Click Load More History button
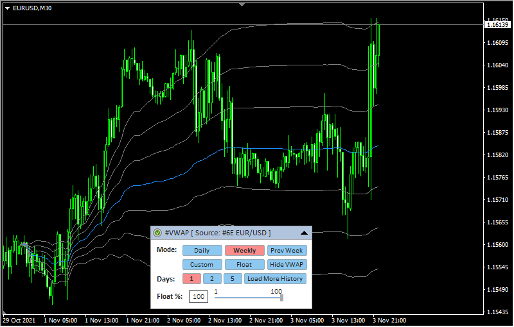Screen dimensions: 514x327 tap(275, 279)
